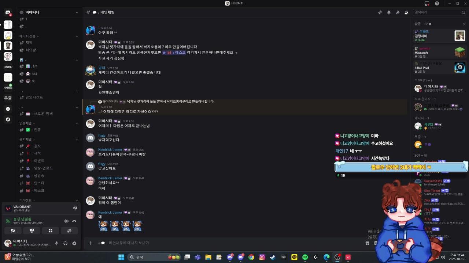Image resolution: width=469 pixels, height=263 pixels.
Task: Disconnect from voice with hang-up icon
Action: click(x=74, y=221)
